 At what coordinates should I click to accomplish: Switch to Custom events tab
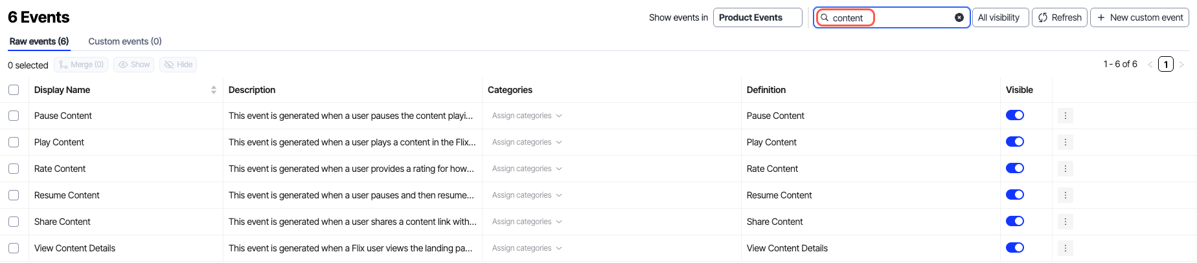click(x=125, y=41)
